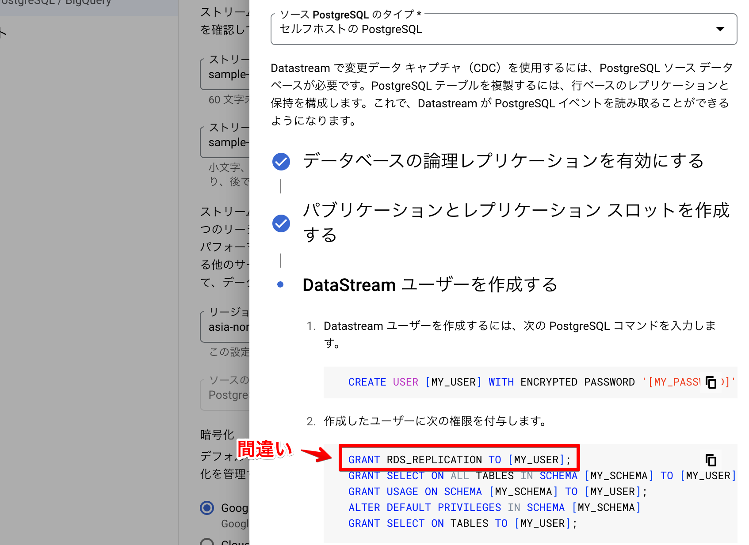Click the checkmark icon for logical replication step
The image size is (749, 545).
tap(281, 162)
